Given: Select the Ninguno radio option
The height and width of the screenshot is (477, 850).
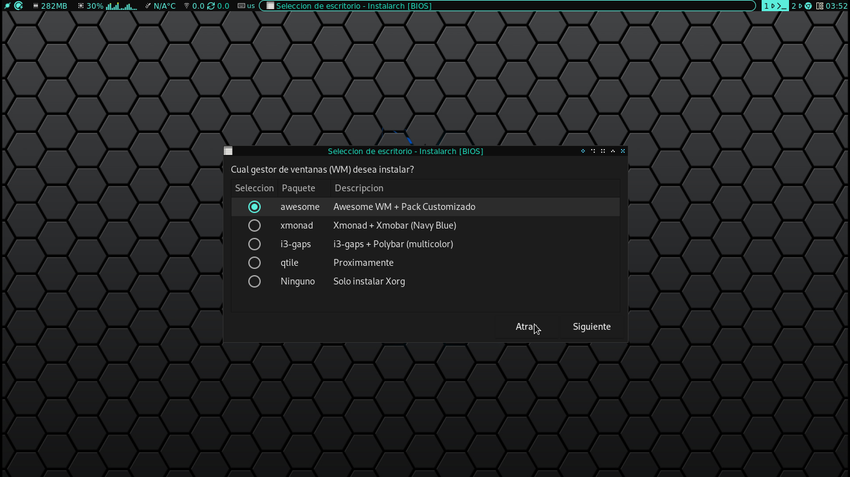Looking at the screenshot, I should coord(255,281).
